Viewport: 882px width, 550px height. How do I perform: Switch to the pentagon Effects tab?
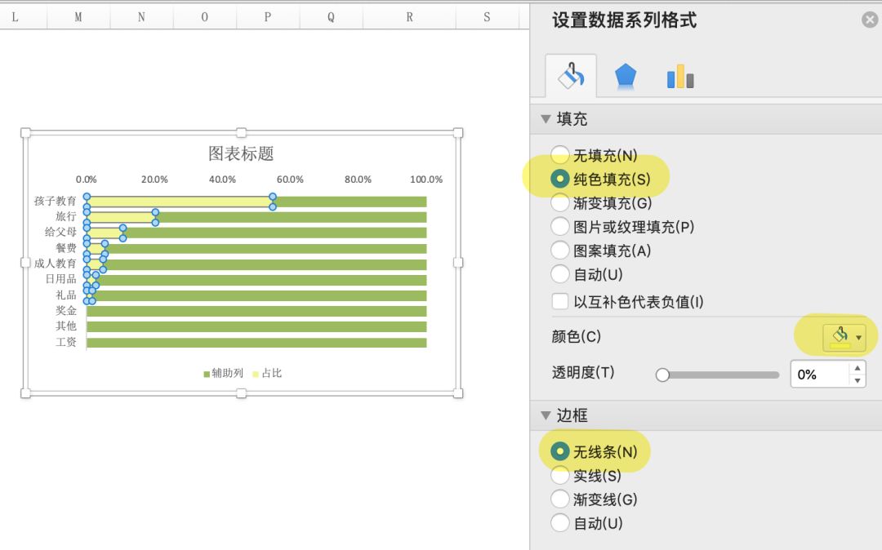(626, 74)
